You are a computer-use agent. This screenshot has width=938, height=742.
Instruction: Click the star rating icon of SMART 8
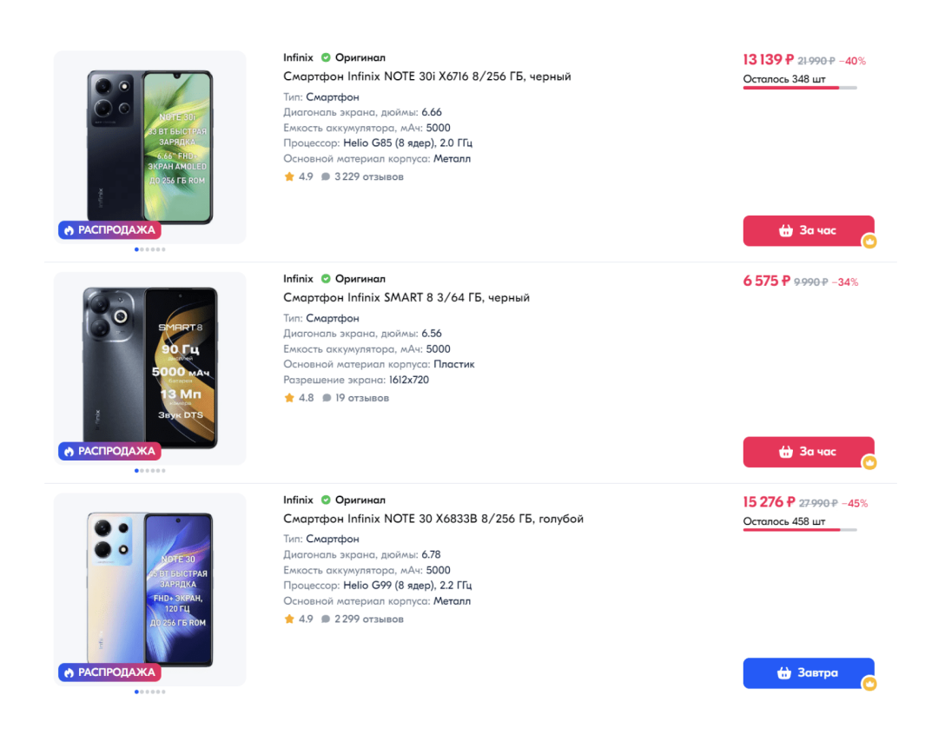click(289, 398)
